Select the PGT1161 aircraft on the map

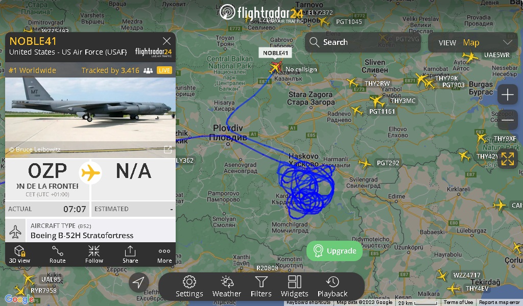click(x=376, y=101)
